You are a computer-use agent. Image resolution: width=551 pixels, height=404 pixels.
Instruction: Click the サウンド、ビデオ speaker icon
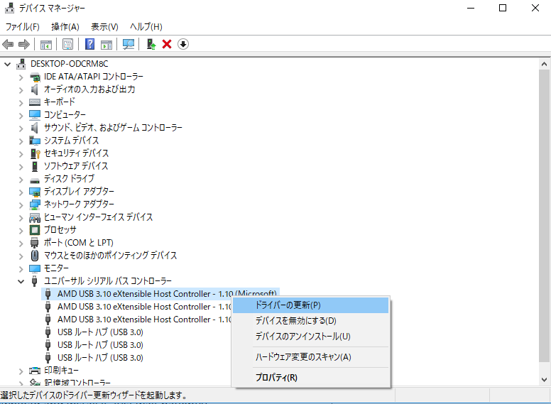(34, 128)
